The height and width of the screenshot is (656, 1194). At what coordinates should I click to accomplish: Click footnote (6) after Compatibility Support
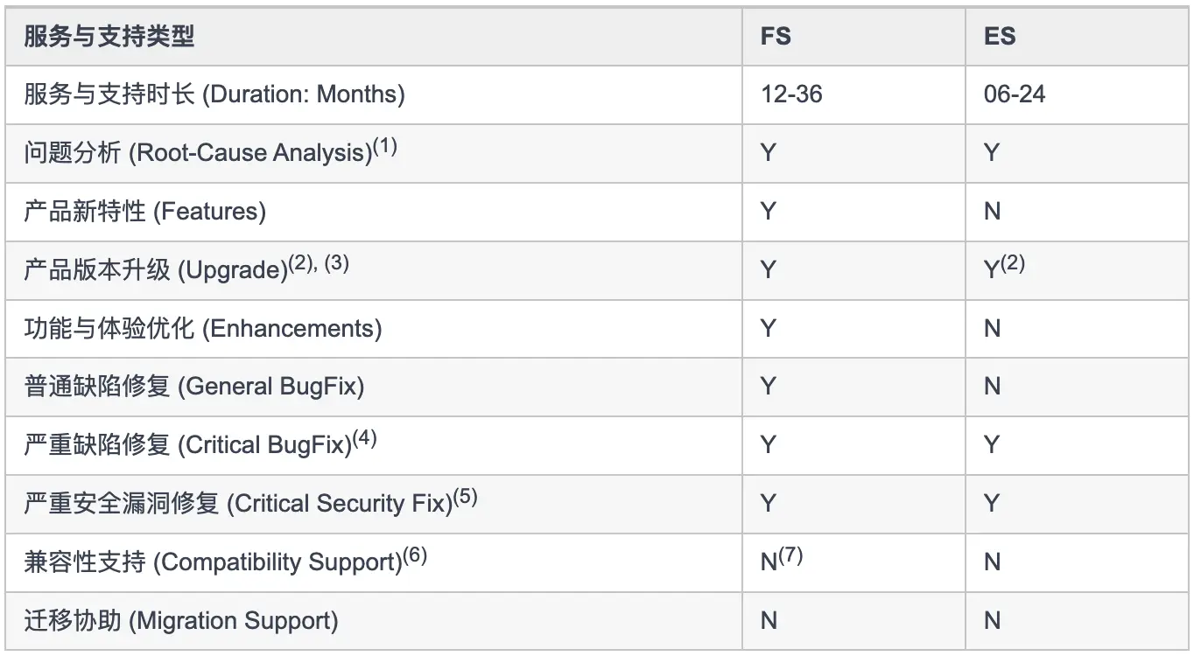pyautogui.click(x=415, y=556)
